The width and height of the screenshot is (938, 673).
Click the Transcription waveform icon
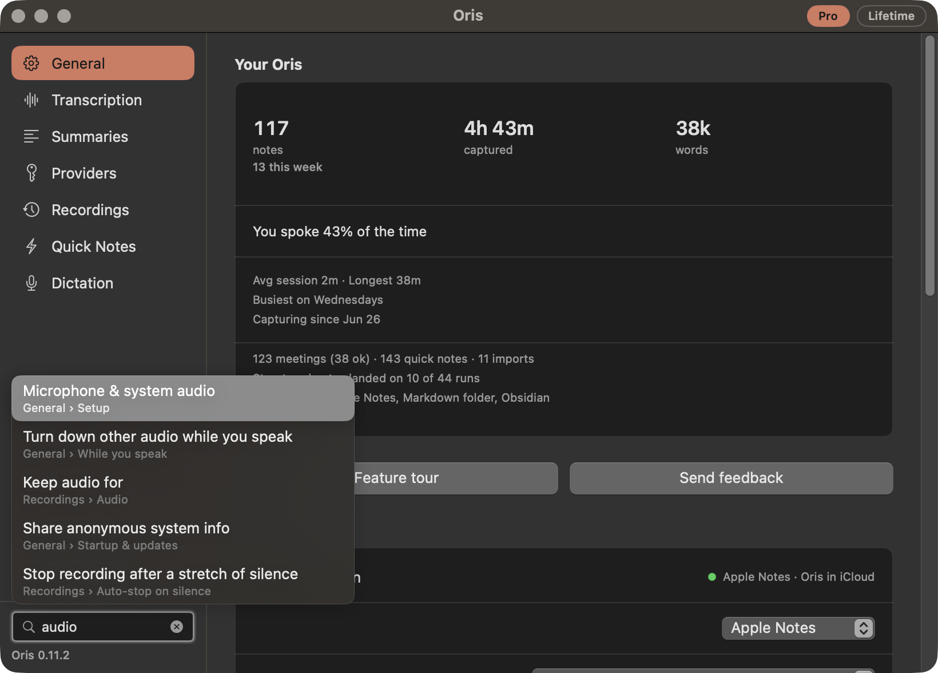(31, 100)
